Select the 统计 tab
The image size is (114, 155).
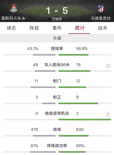80,28
